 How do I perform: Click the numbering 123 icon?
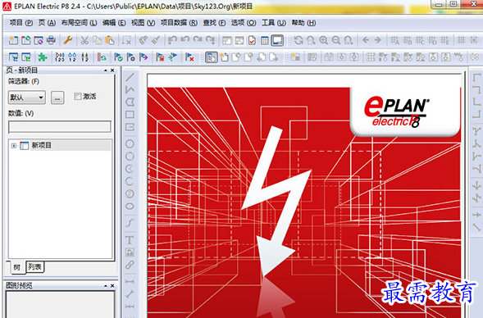tap(59, 57)
